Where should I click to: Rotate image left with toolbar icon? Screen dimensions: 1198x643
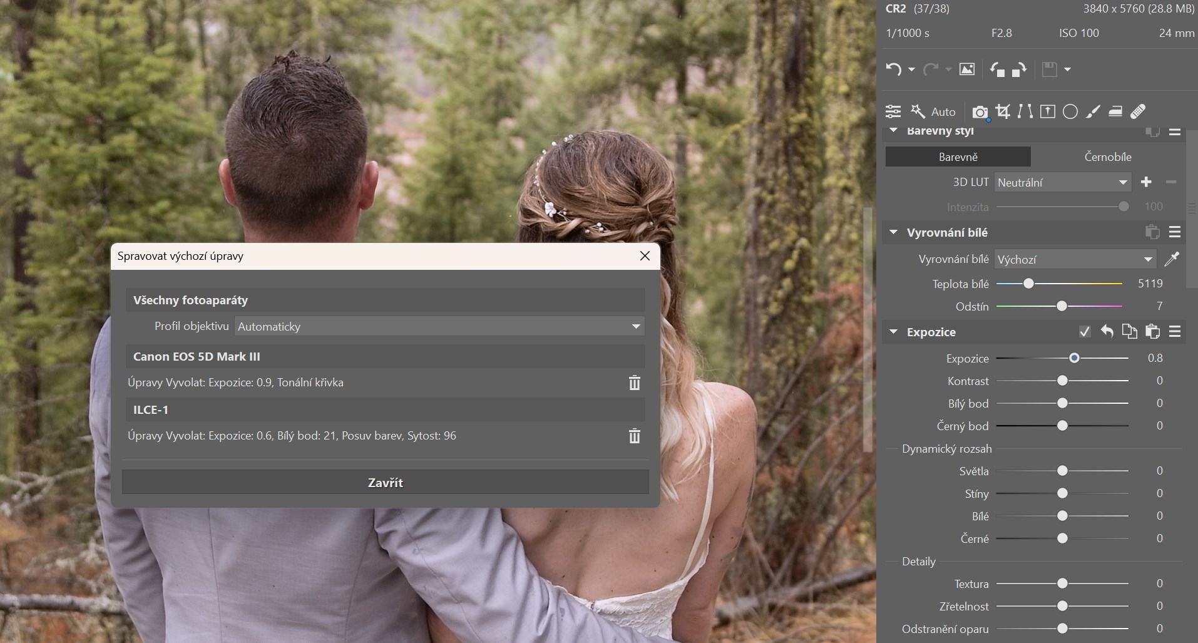click(997, 69)
